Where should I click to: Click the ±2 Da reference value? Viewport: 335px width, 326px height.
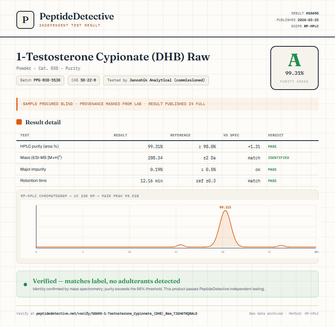pyautogui.click(x=210, y=158)
